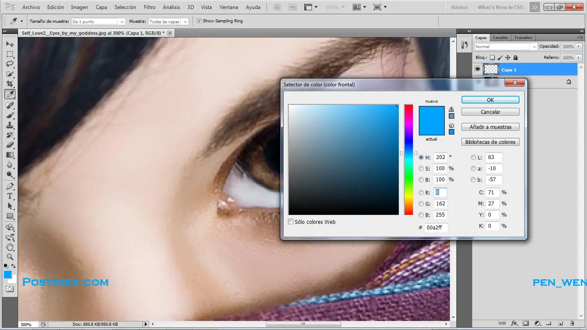
Task: Switch to the Básico workspace
Action: (459, 7)
